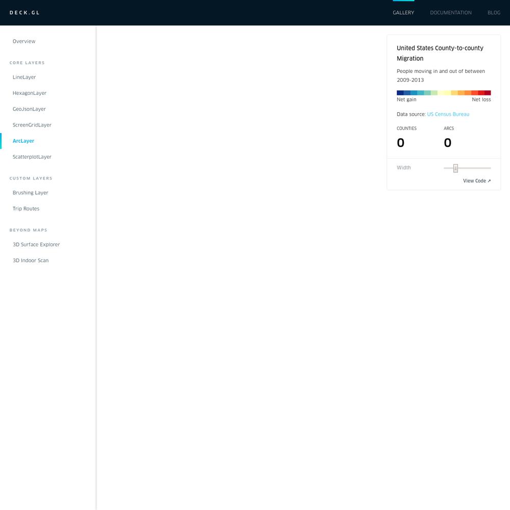Open the 3D Indoor Scan demo
This screenshot has width=510, height=510.
[x=31, y=260]
